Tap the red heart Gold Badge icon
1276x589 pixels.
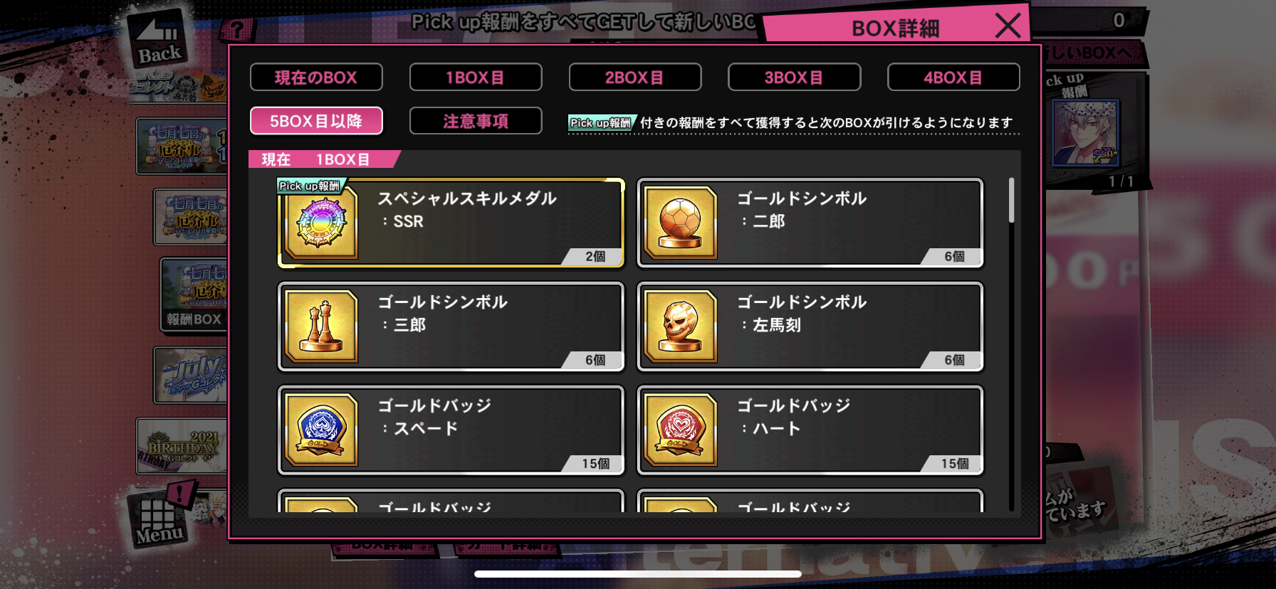[680, 430]
